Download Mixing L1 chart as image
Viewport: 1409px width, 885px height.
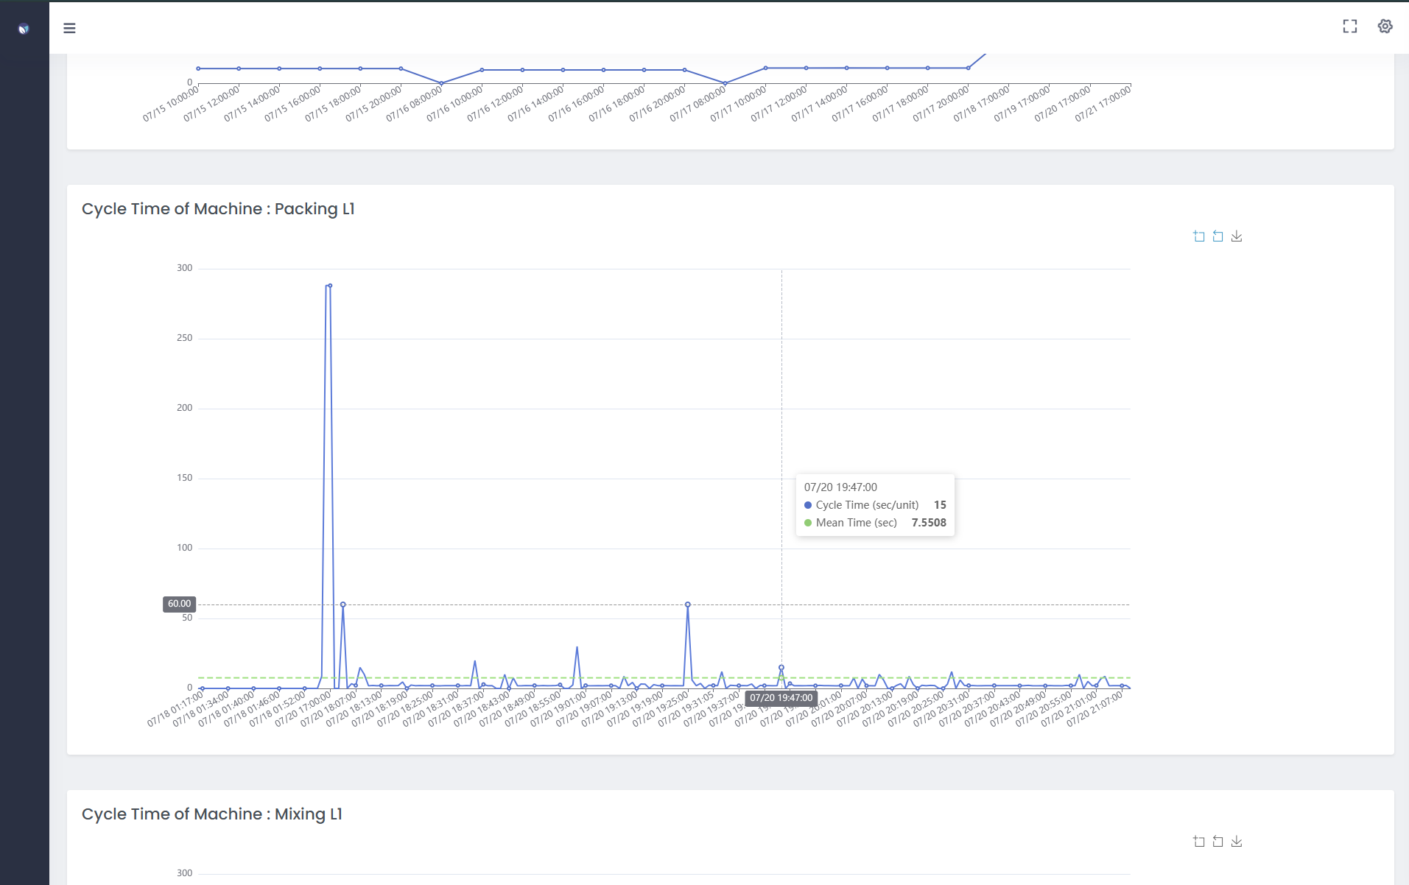pyautogui.click(x=1237, y=842)
